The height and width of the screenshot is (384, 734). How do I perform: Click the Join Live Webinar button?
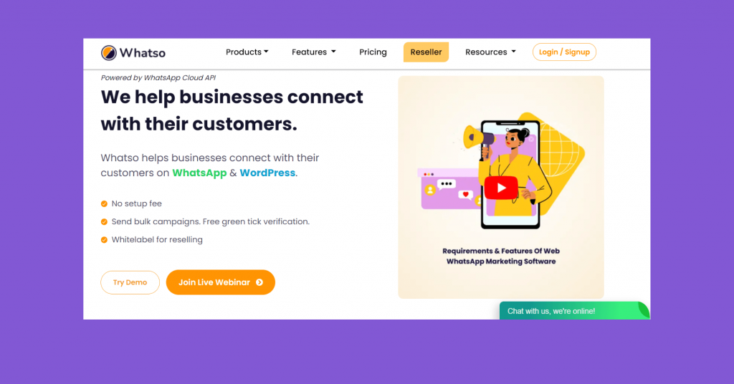click(221, 282)
